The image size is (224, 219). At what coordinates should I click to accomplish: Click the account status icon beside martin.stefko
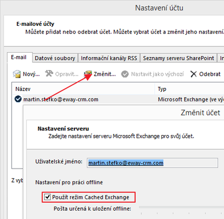coord(18,99)
